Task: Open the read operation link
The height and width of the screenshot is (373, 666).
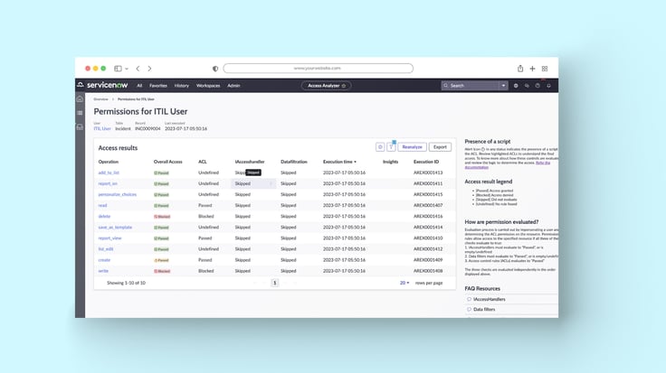Action: (102, 206)
